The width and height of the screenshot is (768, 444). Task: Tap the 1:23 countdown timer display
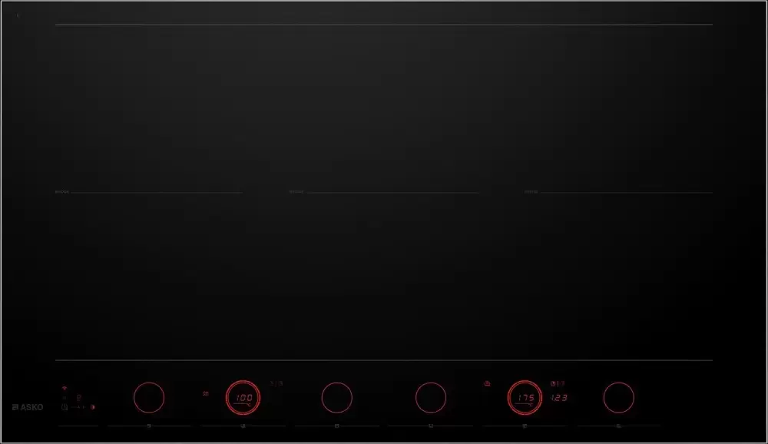tap(559, 398)
